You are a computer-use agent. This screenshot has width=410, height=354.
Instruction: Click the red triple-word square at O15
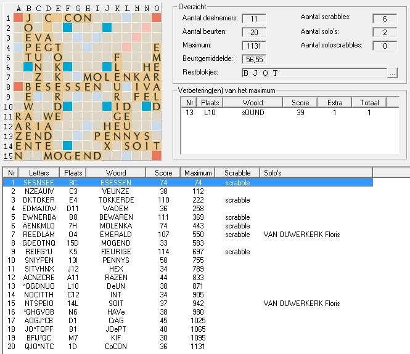(x=157, y=156)
